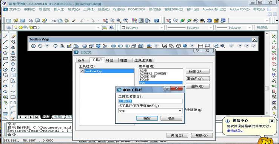Click the 新建(N)... button
The height and width of the screenshot is (144, 279).
coord(198,71)
